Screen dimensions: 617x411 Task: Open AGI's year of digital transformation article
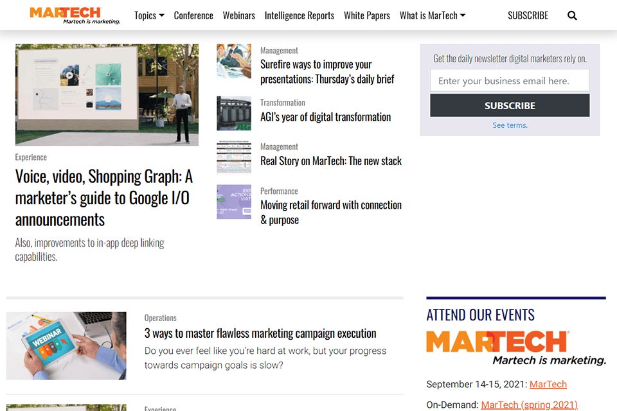[x=325, y=117]
